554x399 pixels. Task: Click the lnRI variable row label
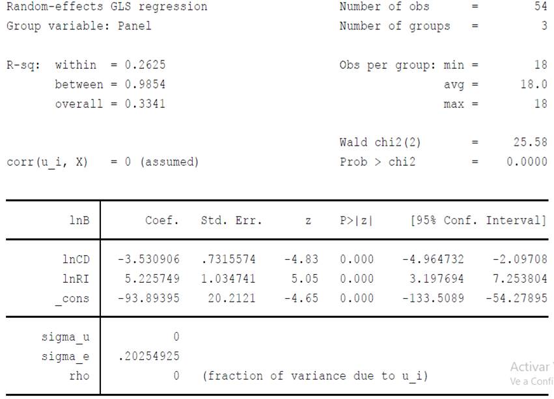coord(76,279)
